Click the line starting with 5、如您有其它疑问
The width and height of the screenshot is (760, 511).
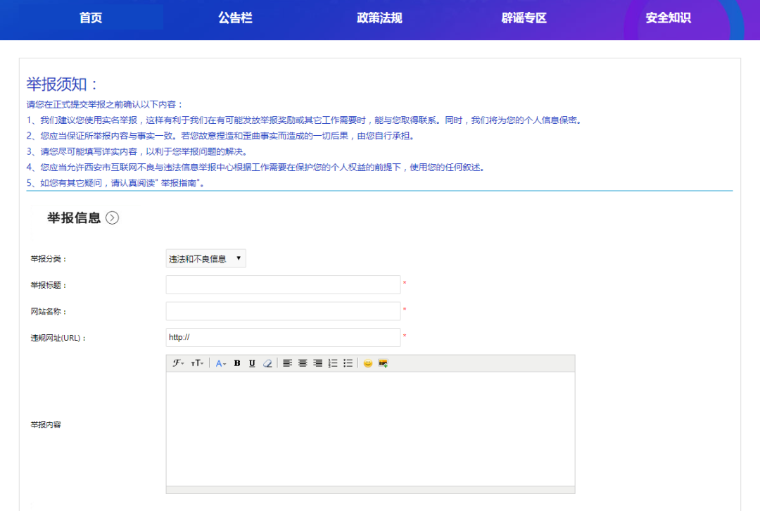click(115, 183)
